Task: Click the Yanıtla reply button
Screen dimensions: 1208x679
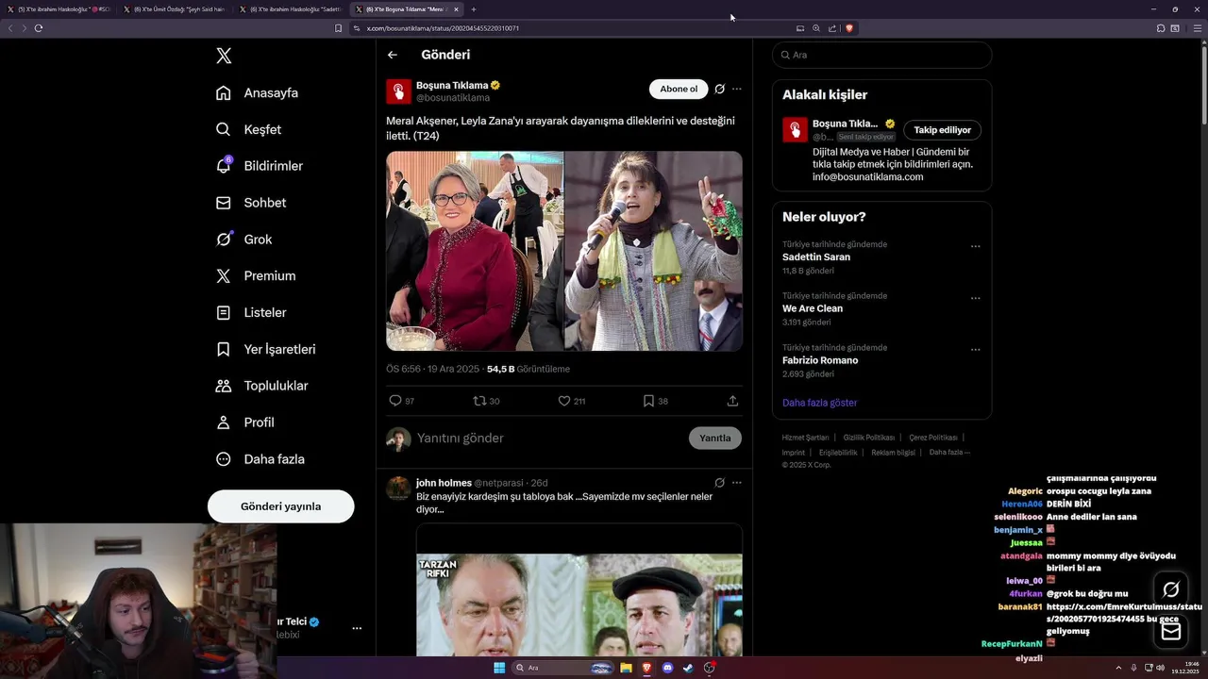Action: [x=715, y=438]
